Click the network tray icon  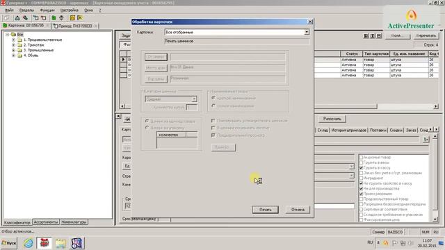coord(403,243)
